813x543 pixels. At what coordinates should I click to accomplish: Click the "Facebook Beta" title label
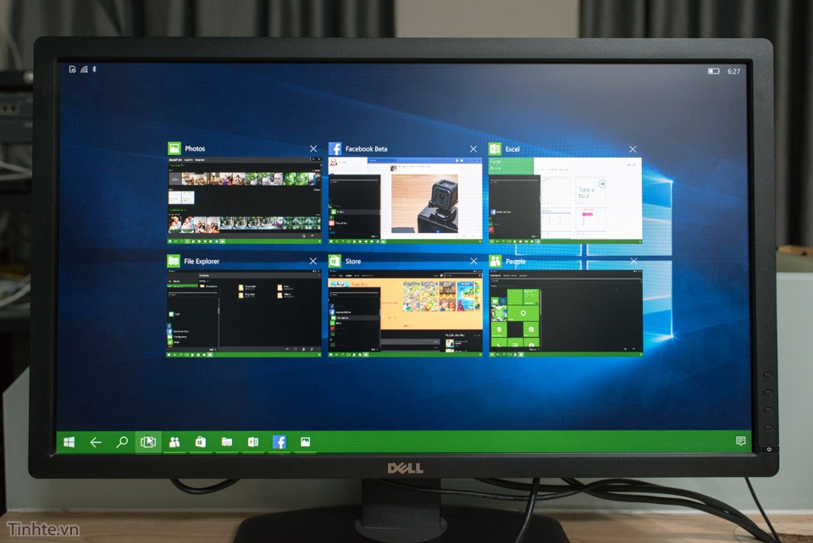point(366,149)
